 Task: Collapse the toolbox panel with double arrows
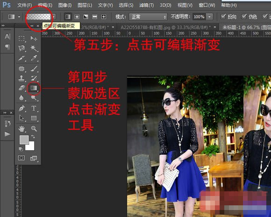[x=32, y=26]
